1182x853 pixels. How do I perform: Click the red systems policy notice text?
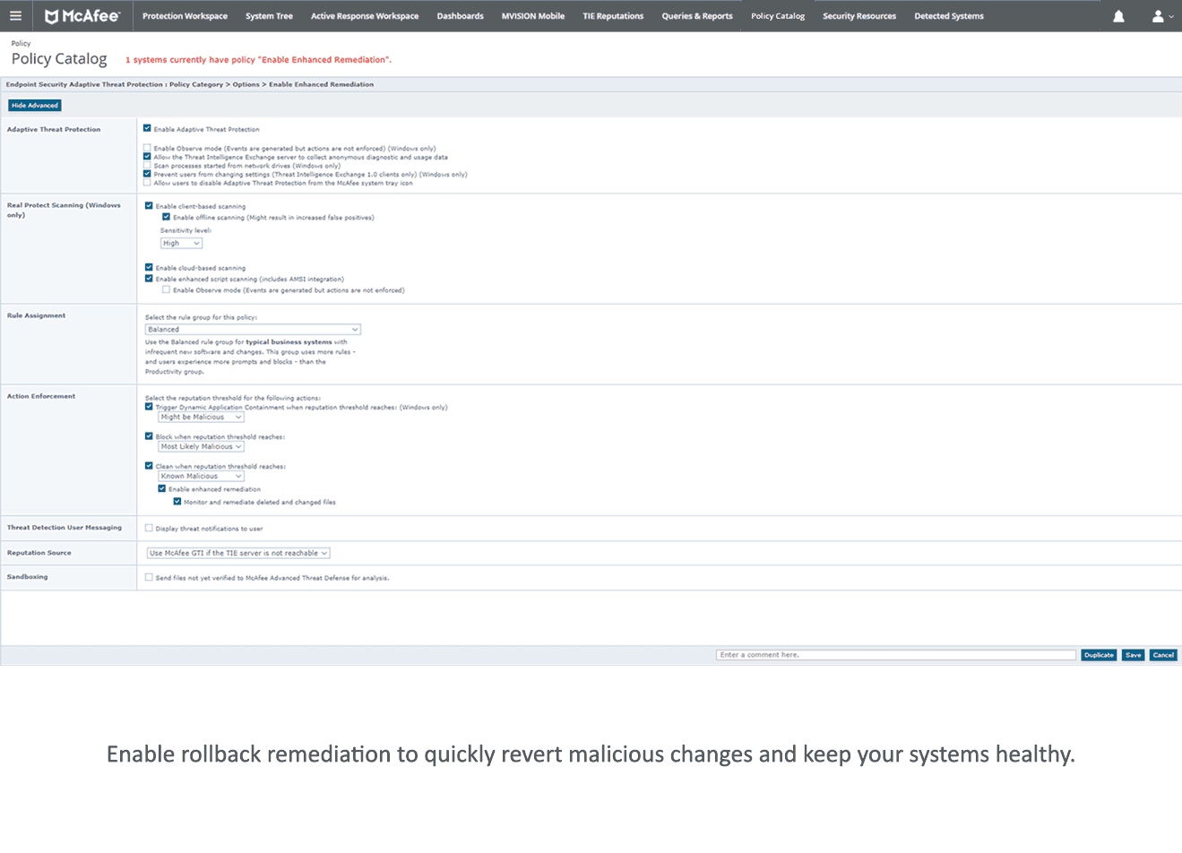(x=258, y=60)
